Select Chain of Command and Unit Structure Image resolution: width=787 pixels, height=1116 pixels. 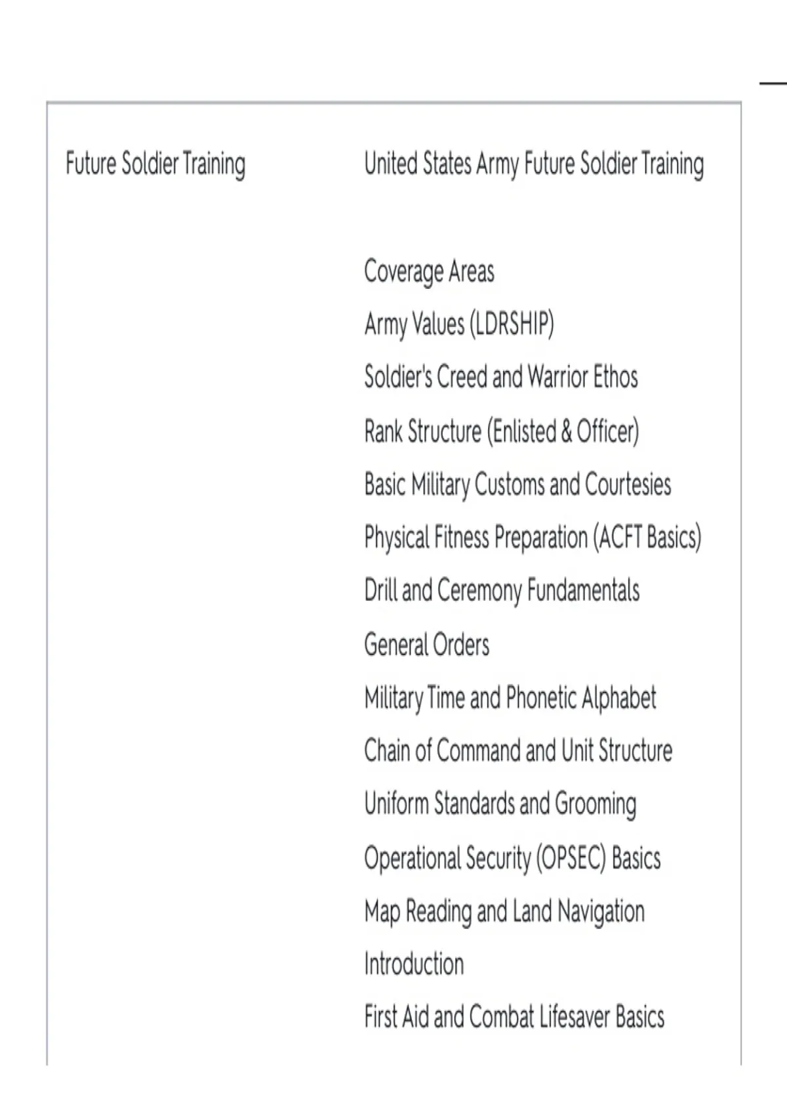tap(518, 751)
